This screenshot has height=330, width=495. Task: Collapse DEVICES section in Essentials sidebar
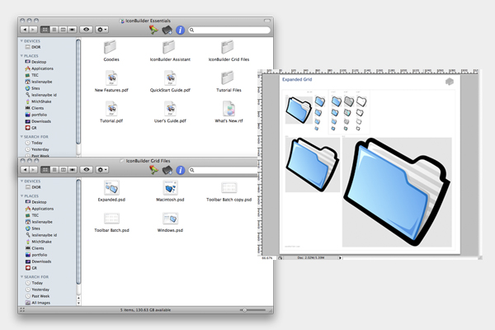[x=21, y=41]
